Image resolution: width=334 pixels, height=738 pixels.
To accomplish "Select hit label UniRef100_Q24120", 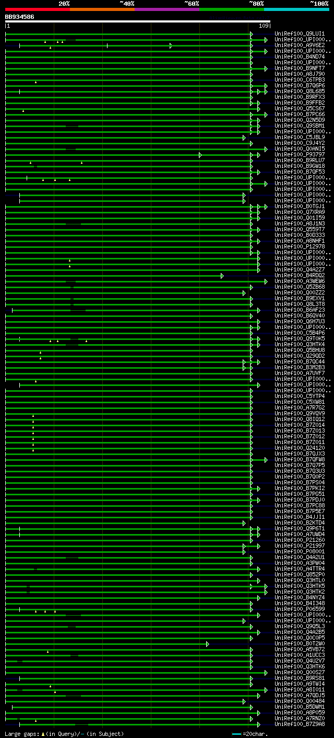I will (x=300, y=448).
